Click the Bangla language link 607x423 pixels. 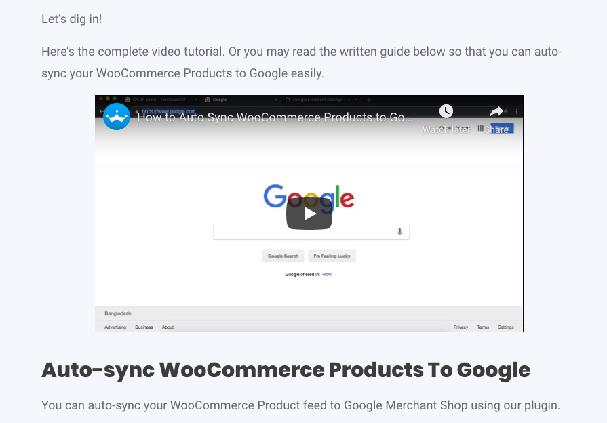click(327, 274)
